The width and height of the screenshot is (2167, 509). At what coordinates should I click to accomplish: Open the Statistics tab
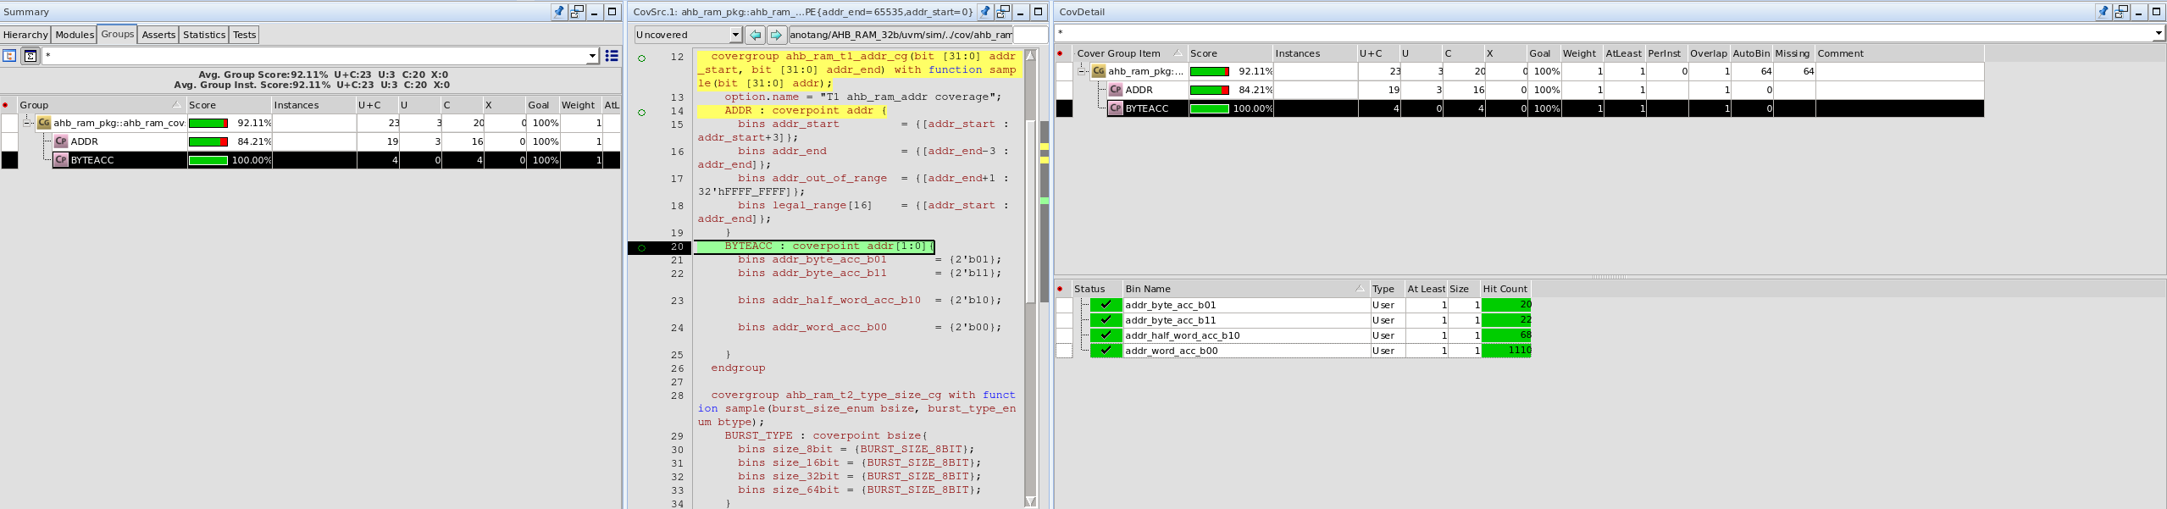(x=204, y=35)
